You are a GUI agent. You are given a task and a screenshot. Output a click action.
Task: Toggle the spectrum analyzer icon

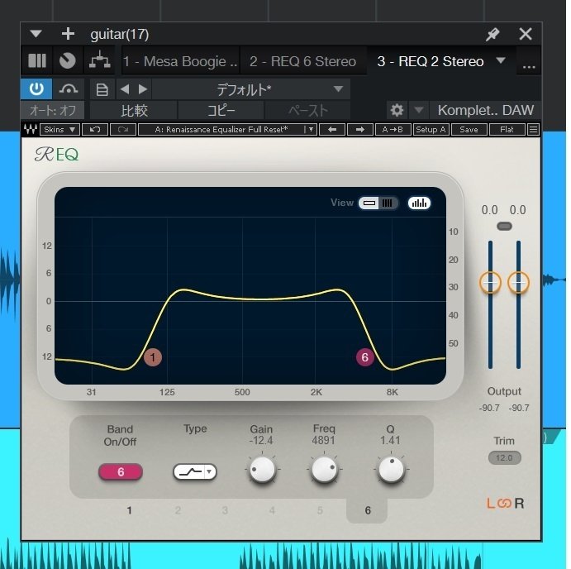[419, 203]
